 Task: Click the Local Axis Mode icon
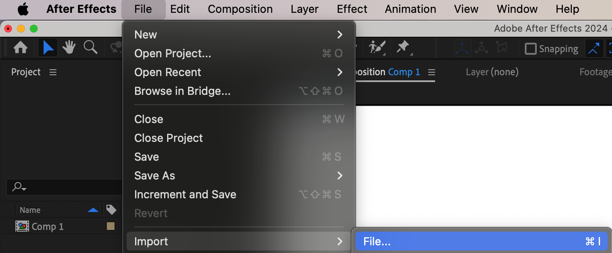click(x=463, y=48)
